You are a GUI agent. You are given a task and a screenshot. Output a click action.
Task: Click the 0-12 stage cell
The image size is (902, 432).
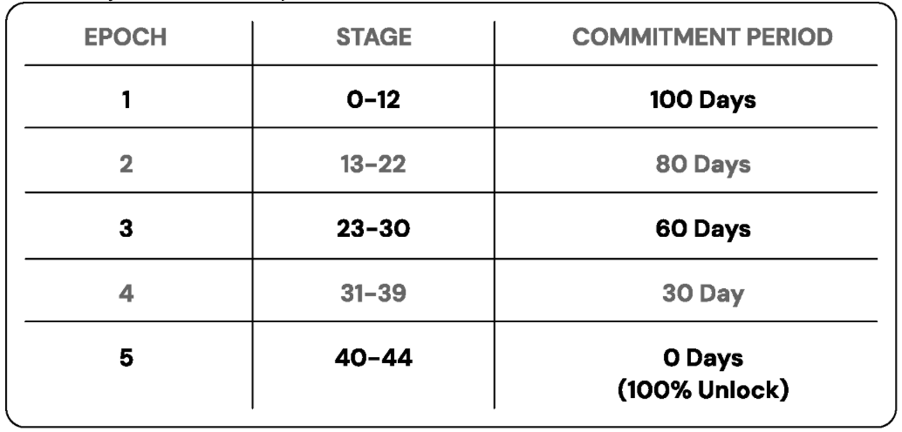coord(374,100)
